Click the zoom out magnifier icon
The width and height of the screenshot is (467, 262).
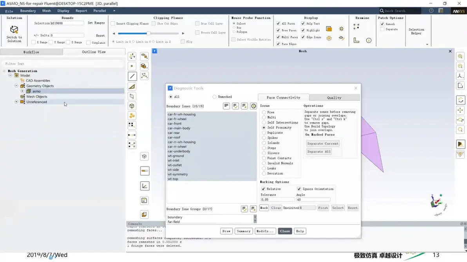pos(460,66)
